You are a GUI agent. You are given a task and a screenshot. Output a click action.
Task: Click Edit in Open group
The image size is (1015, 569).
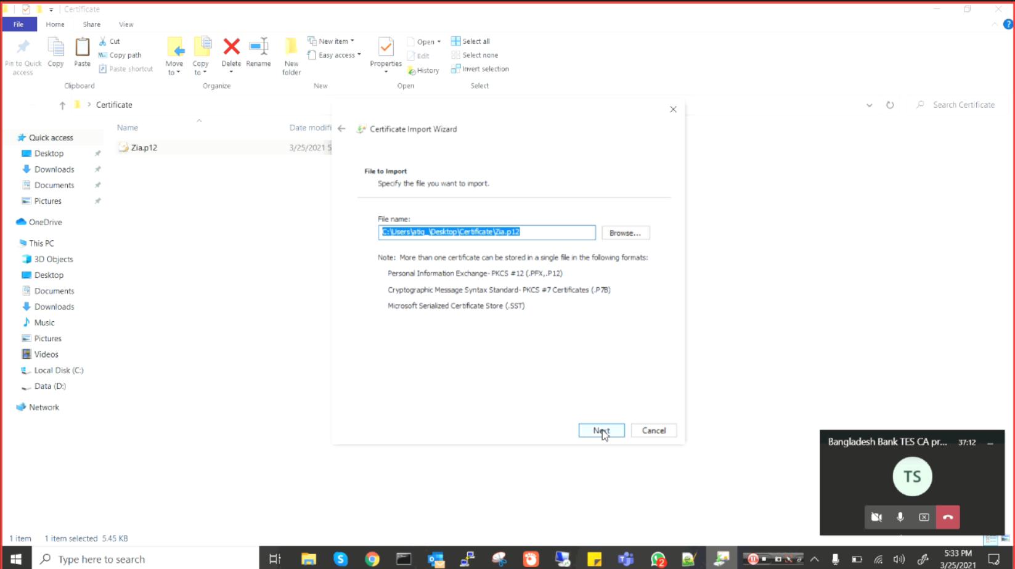click(418, 55)
